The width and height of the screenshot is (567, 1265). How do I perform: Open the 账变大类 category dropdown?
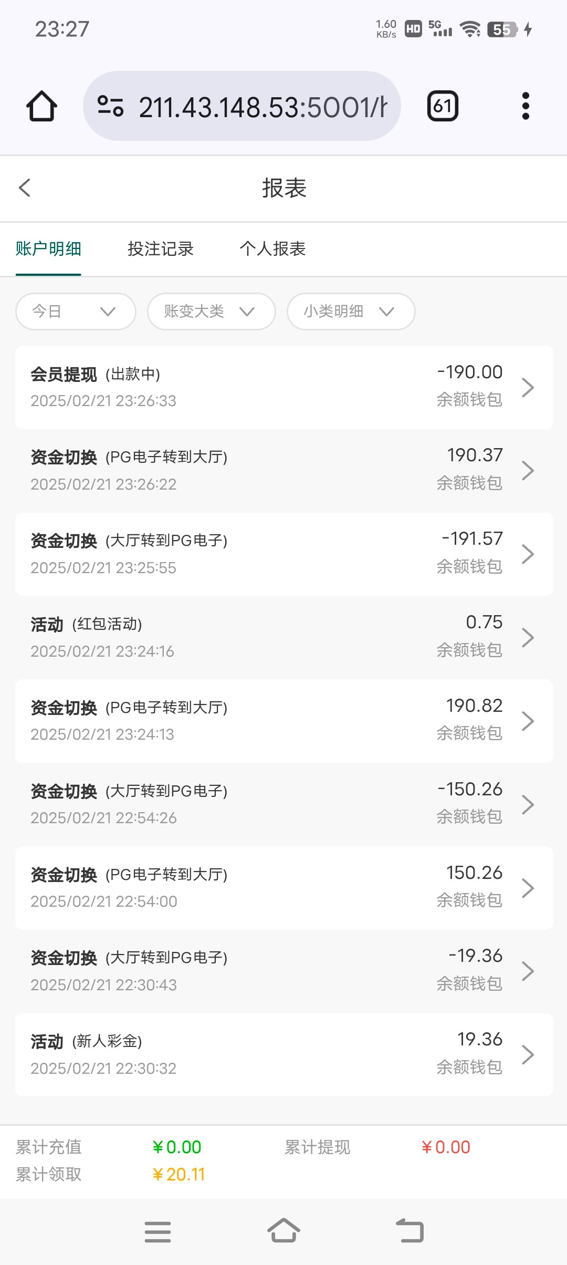coord(211,312)
